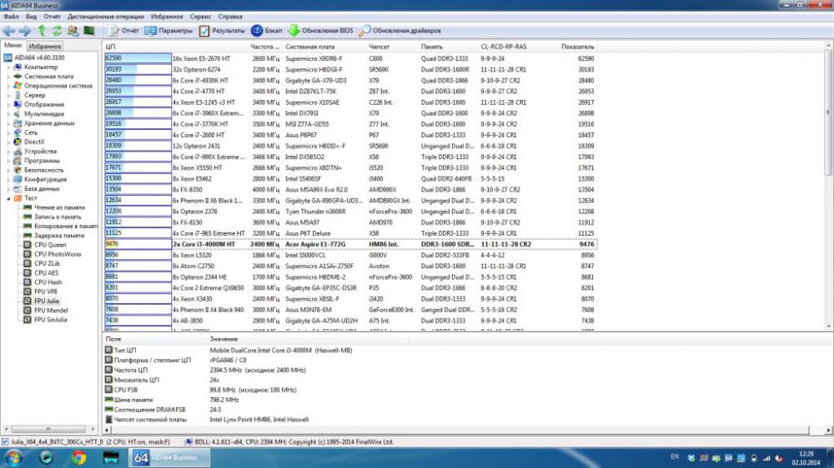Open Запись в память memory test
Image resolution: width=834 pixels, height=468 pixels.
coord(53,217)
